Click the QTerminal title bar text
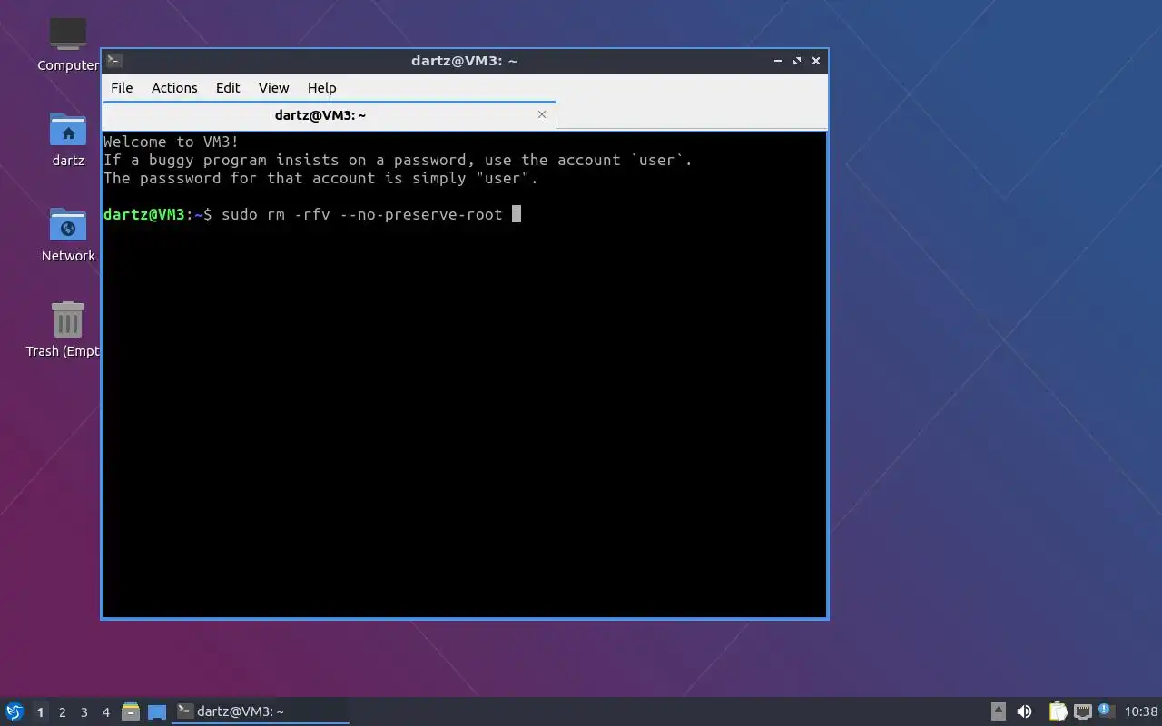 click(x=464, y=61)
